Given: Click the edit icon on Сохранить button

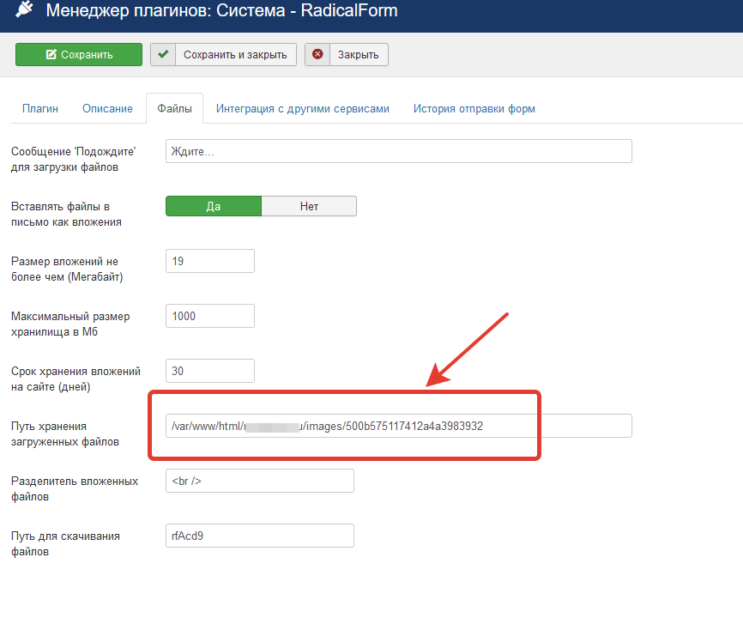Looking at the screenshot, I should point(51,55).
